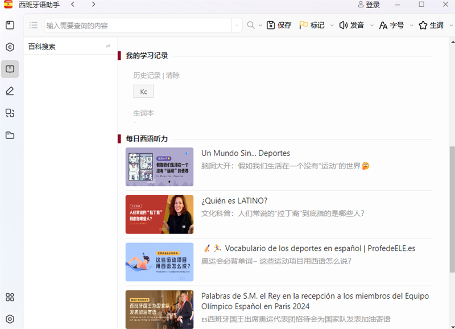Toggle the list menu icon beside search box

point(34,25)
